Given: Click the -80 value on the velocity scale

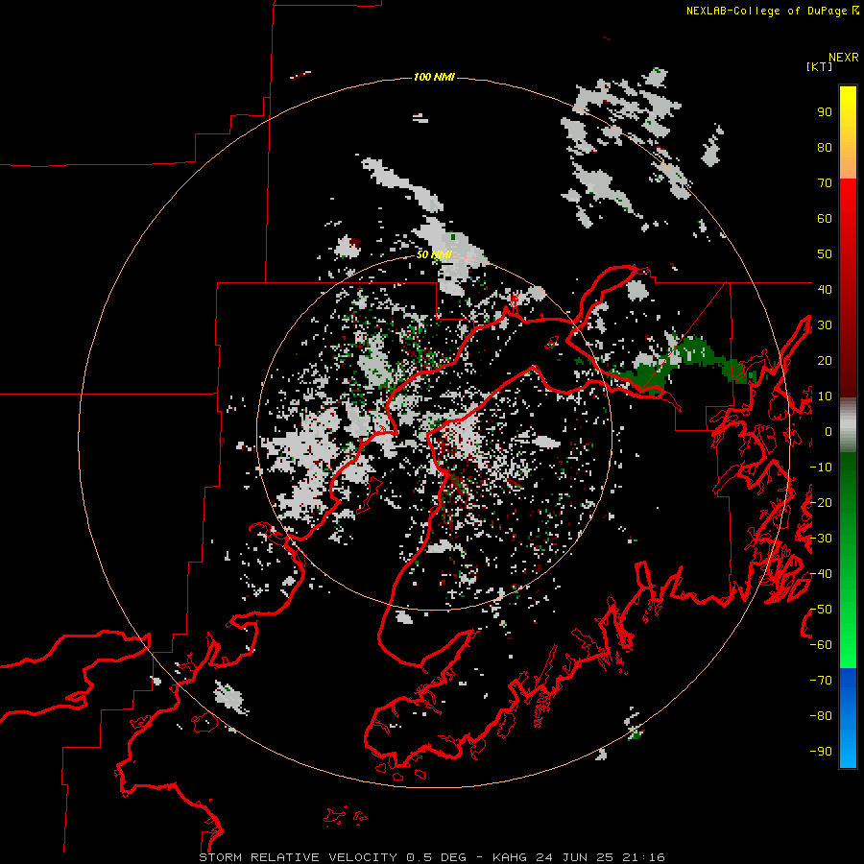Looking at the screenshot, I should pos(821,716).
